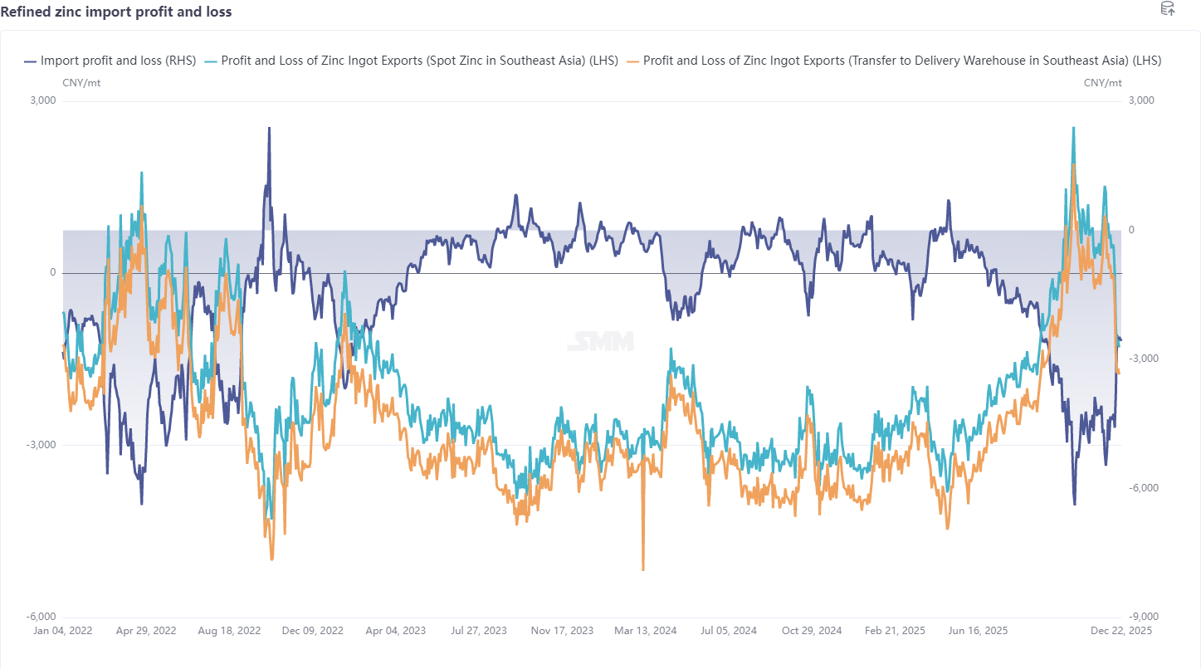Screen dimensions: 1201x669
Task: Click the Oct 29, 2024 axis date
Action: coord(812,631)
